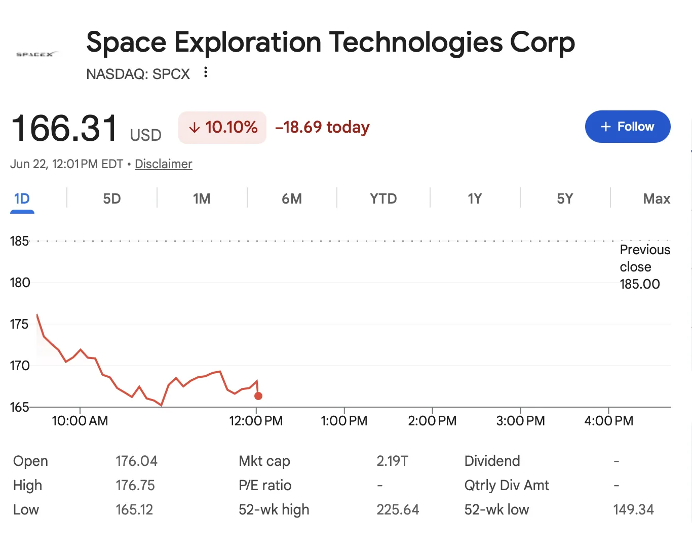This screenshot has height=555, width=692.
Task: Open the three-dot more options menu
Action: point(206,72)
